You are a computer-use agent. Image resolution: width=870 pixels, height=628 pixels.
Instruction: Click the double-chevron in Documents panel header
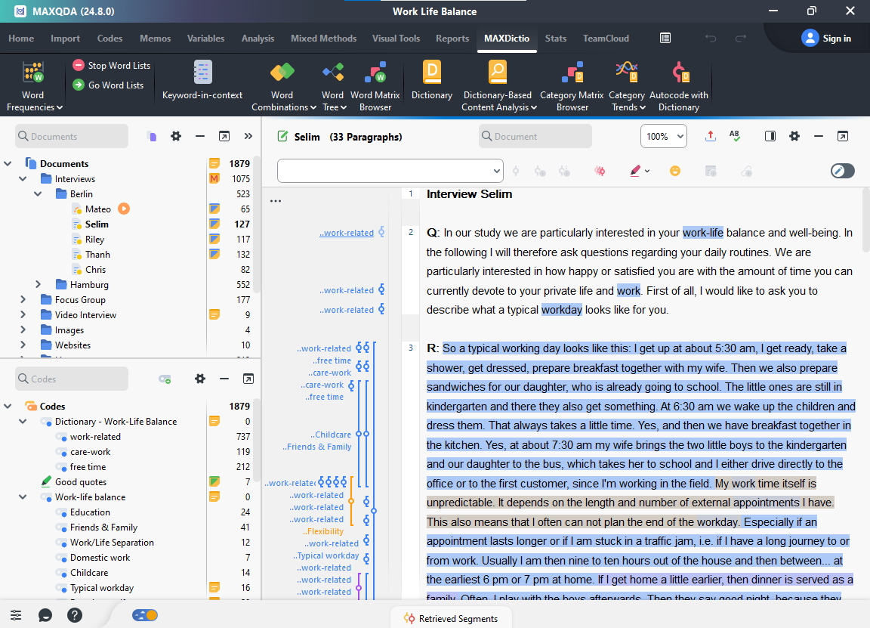pos(248,136)
